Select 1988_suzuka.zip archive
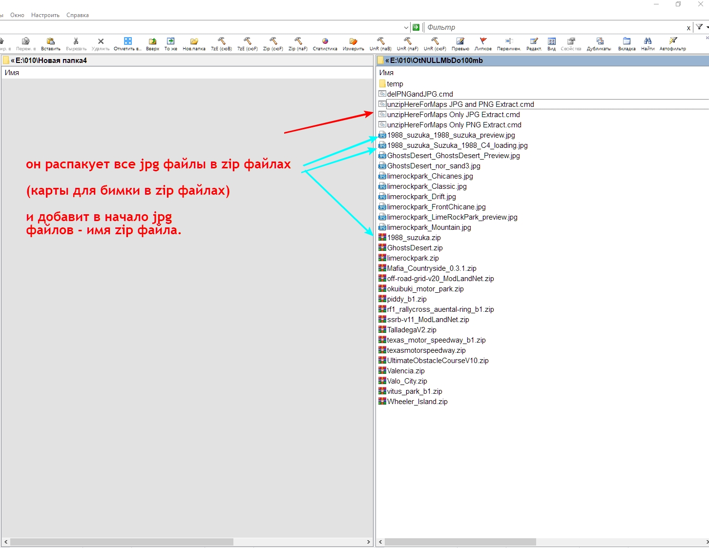Screen dimensions: 709x548 410,238
